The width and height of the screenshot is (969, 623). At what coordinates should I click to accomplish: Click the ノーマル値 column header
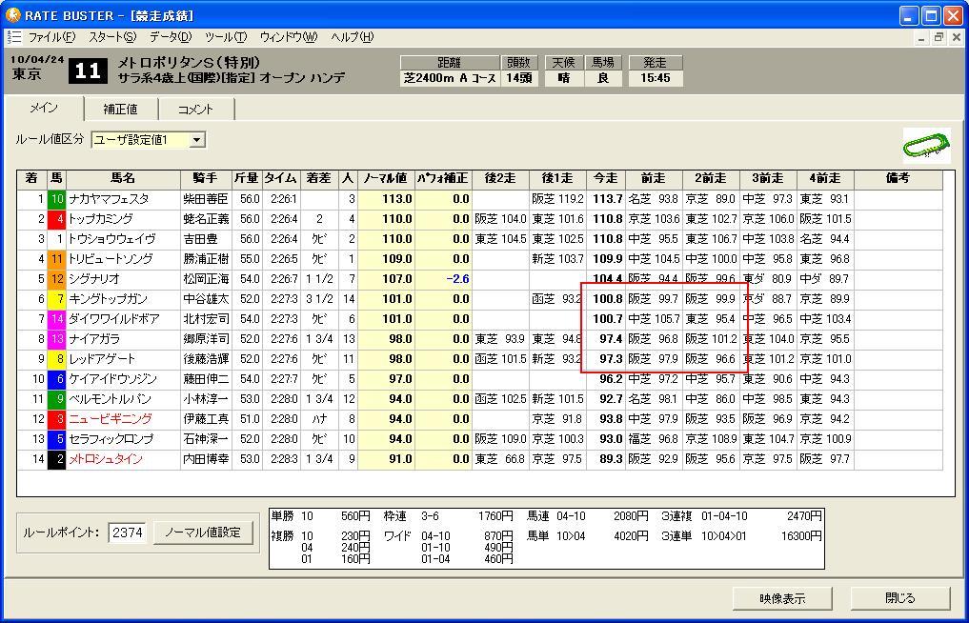pyautogui.click(x=386, y=179)
